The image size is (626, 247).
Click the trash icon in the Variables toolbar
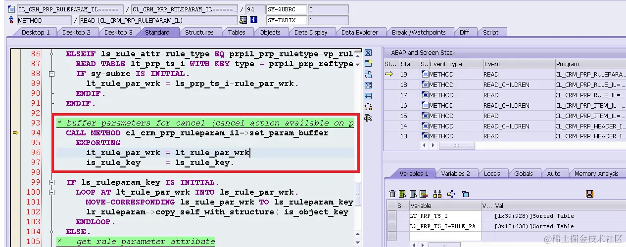pyautogui.click(x=392, y=194)
